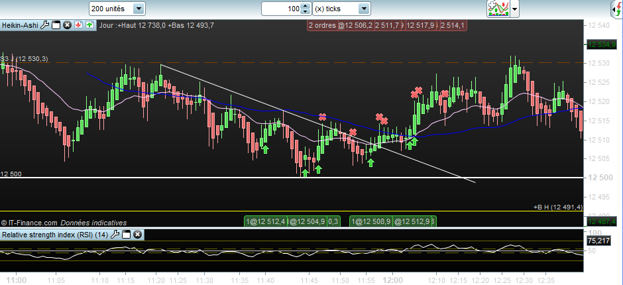Open the (x) ticks timeframe dropdown

tap(342, 9)
